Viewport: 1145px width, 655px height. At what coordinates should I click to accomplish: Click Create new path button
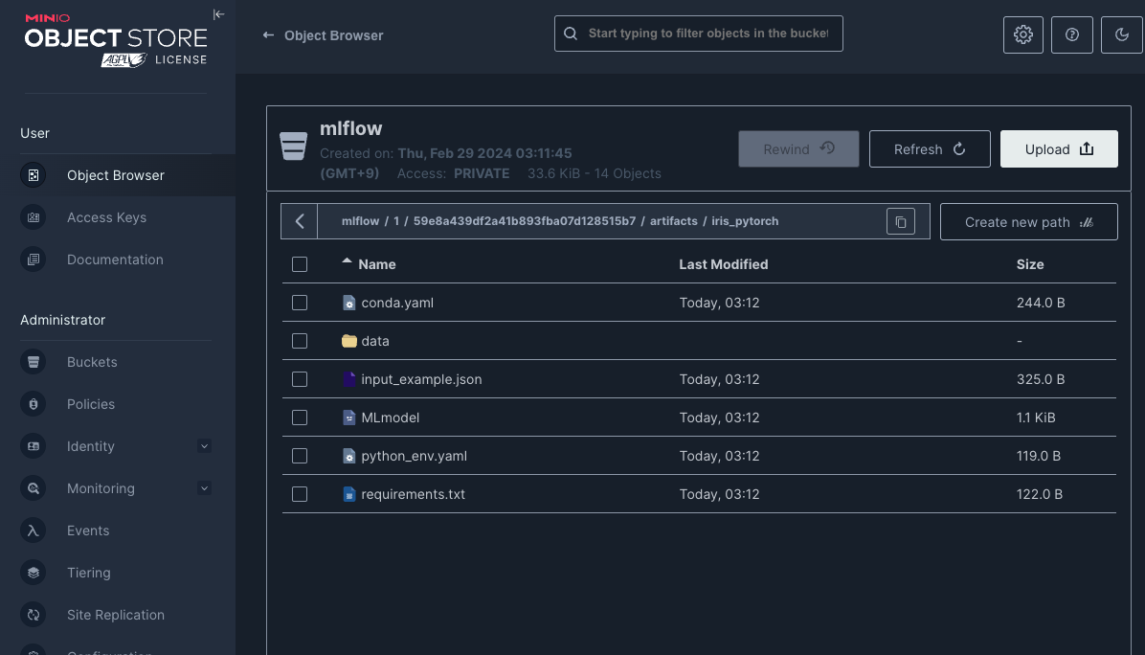pyautogui.click(x=1028, y=222)
